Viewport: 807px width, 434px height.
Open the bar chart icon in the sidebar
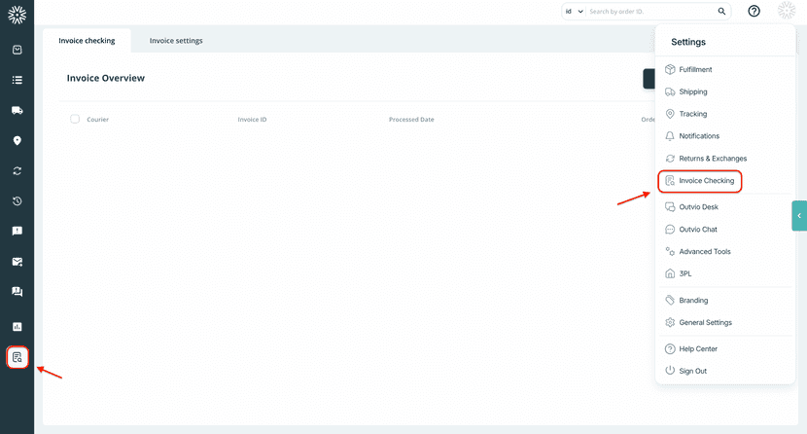tap(18, 326)
